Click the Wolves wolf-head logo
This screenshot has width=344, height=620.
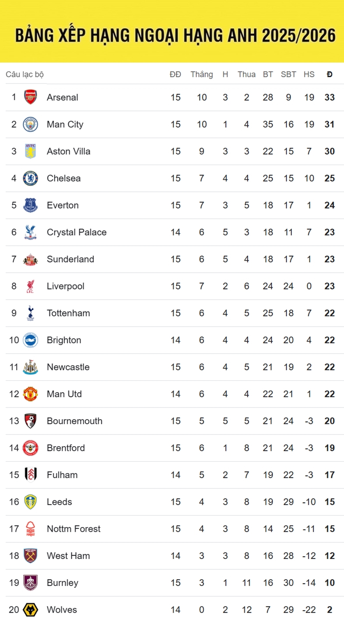(30, 610)
